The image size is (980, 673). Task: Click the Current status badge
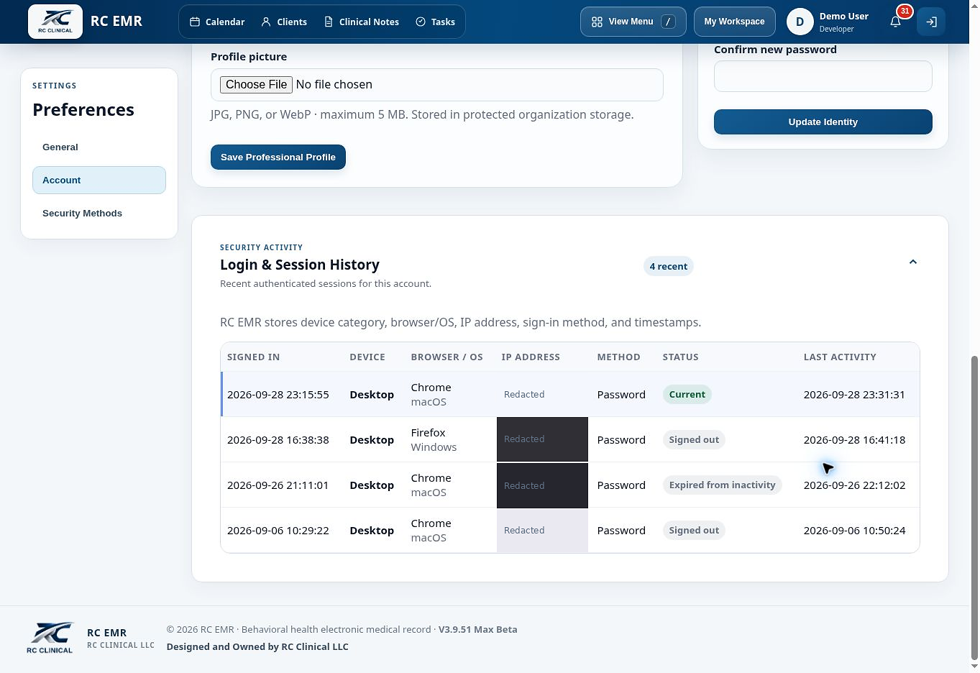[687, 394]
